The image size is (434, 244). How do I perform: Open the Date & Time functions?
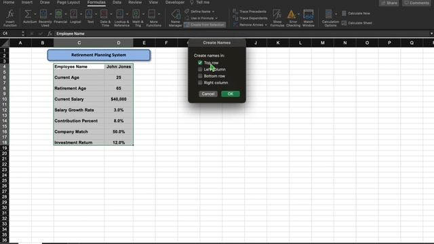pos(104,18)
